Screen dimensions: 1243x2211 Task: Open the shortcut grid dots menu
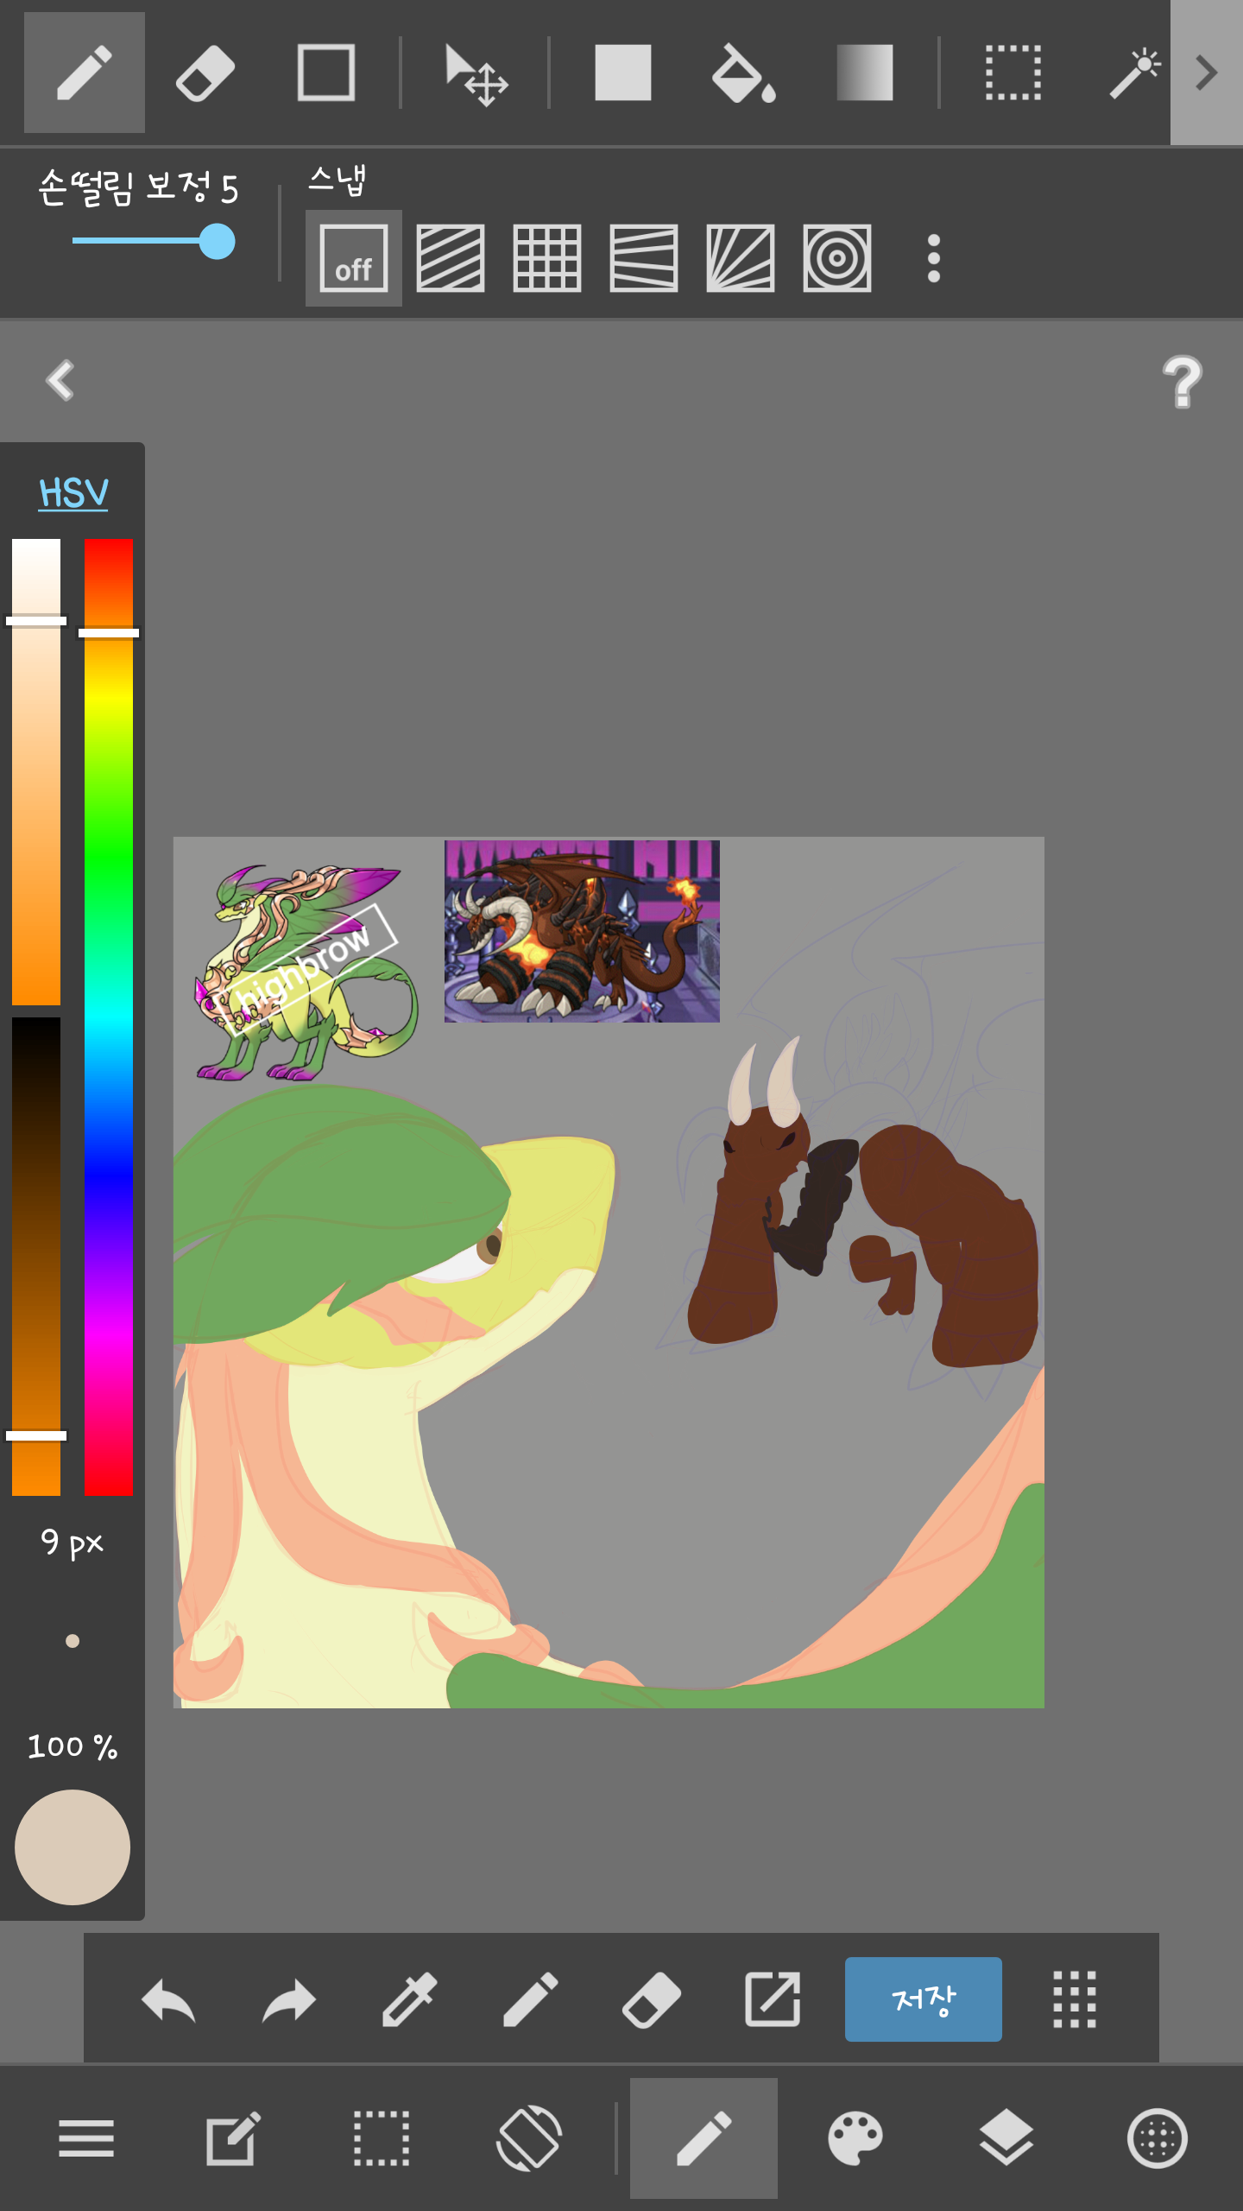[x=1075, y=1999]
